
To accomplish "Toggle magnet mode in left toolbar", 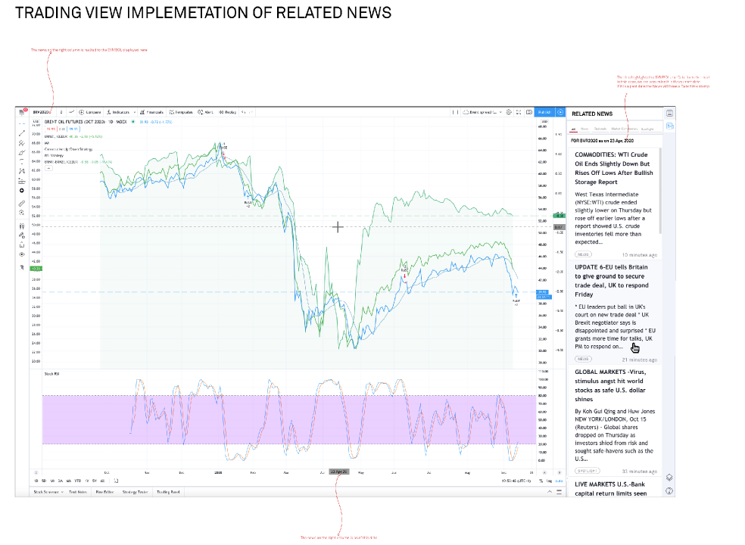I will click(x=22, y=226).
